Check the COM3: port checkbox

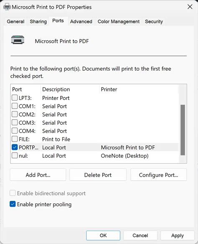click(15, 122)
